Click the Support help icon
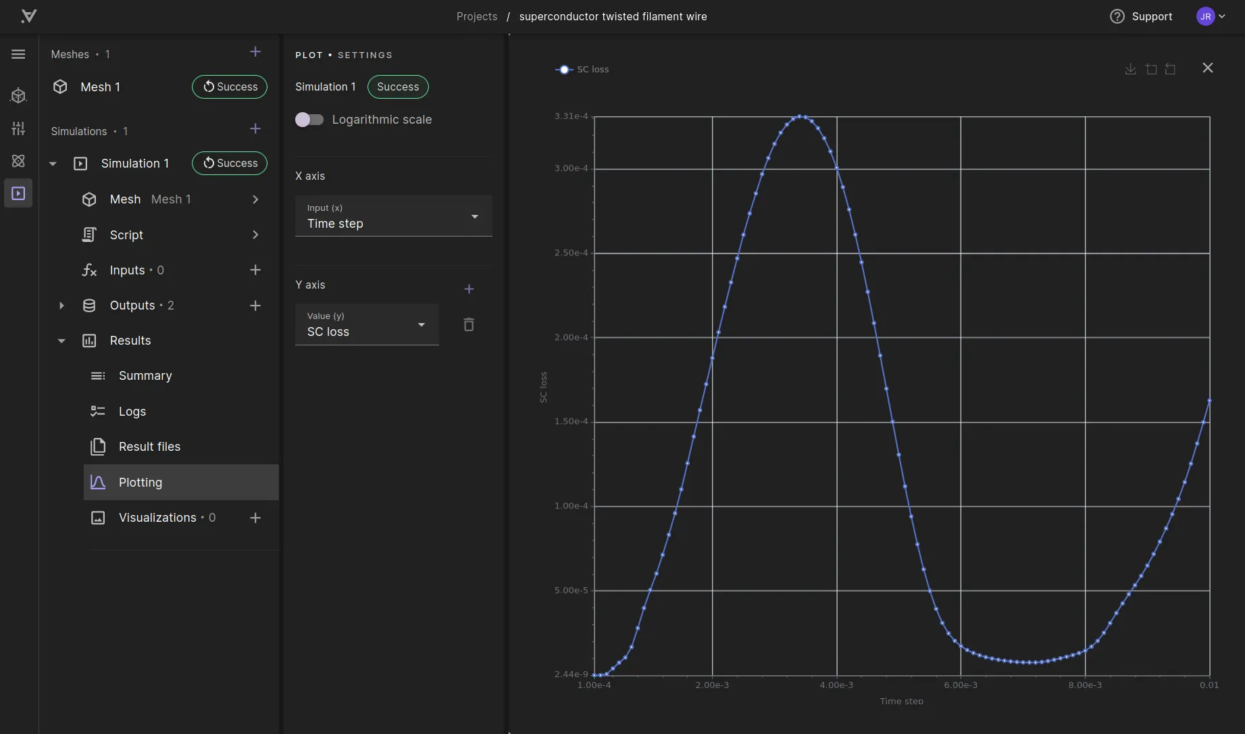Viewport: 1245px width, 734px height. (1117, 16)
